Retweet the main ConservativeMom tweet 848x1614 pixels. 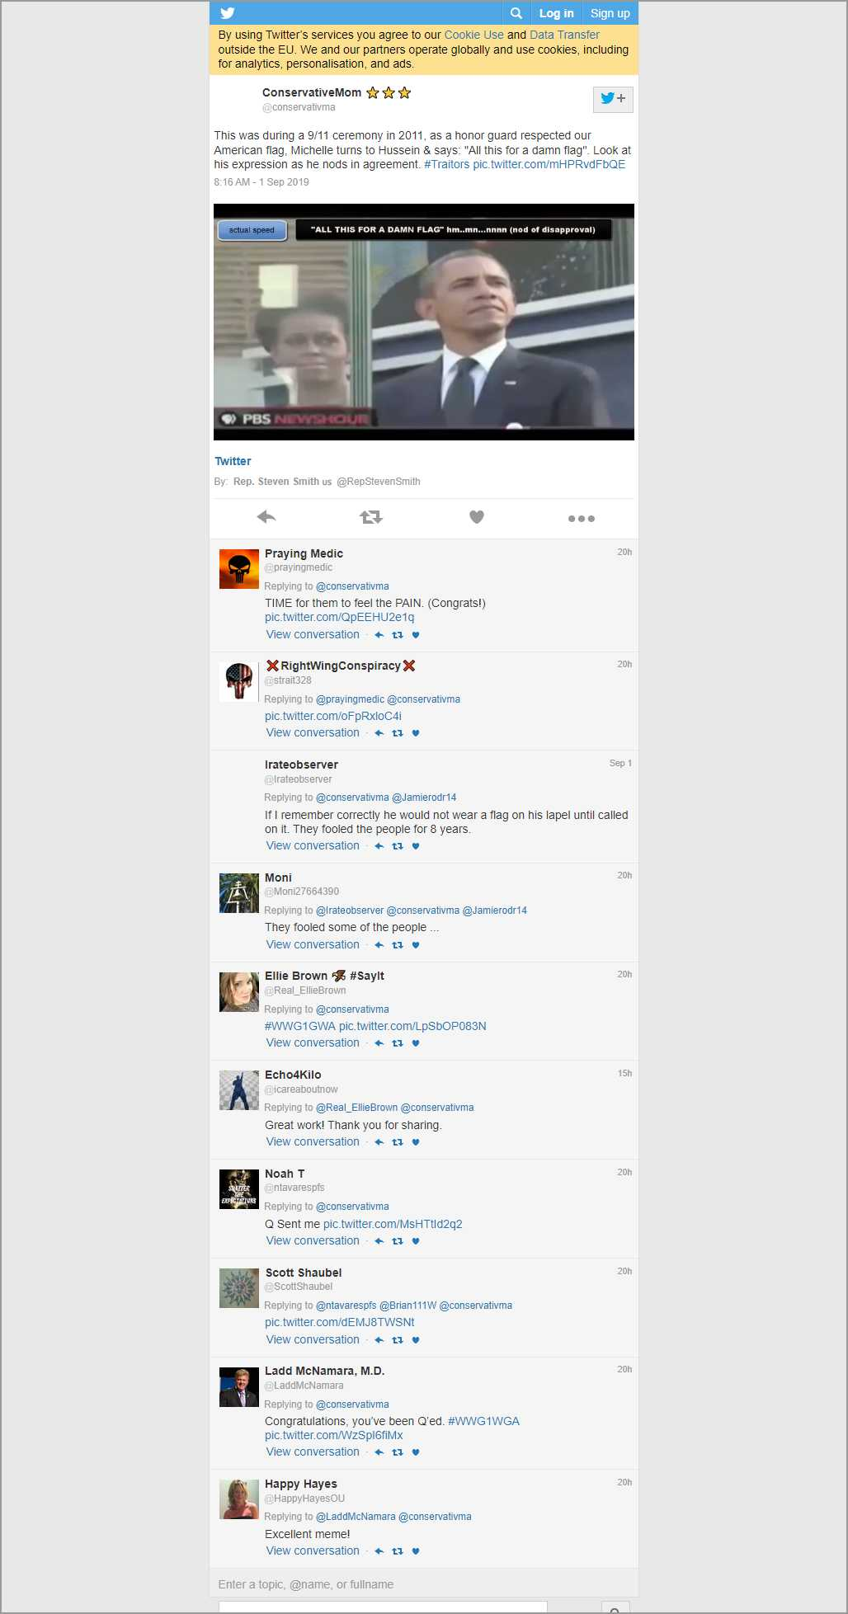click(x=370, y=517)
